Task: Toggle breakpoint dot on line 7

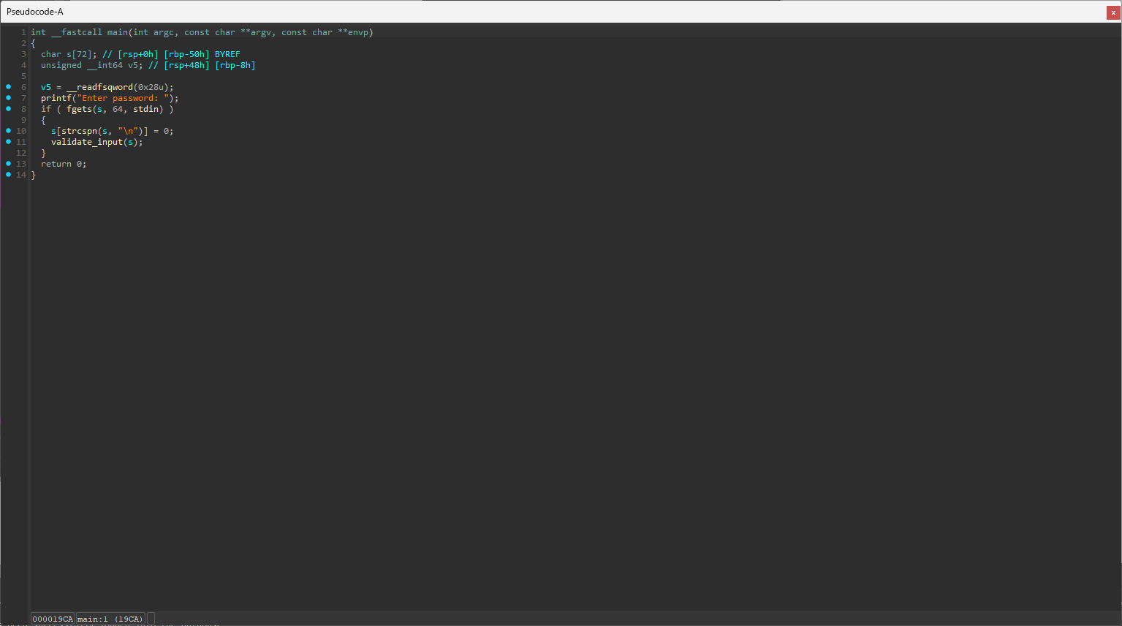Action: click(9, 98)
